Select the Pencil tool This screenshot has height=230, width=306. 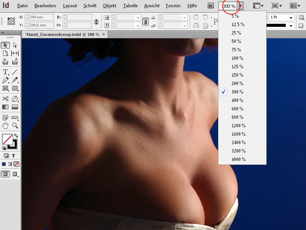(15, 80)
